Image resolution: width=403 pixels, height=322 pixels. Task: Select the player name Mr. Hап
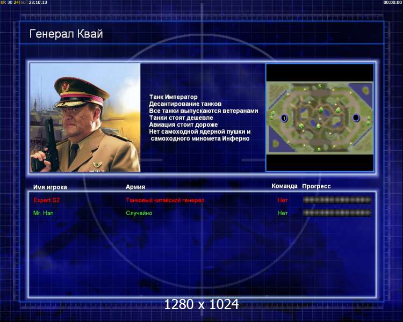44,213
